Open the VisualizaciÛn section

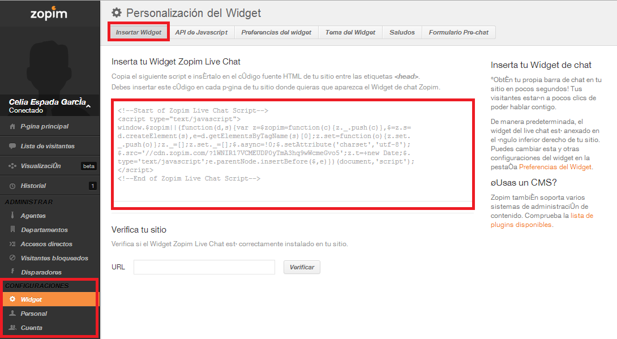point(50,166)
